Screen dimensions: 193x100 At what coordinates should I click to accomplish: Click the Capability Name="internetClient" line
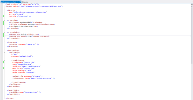25,92
